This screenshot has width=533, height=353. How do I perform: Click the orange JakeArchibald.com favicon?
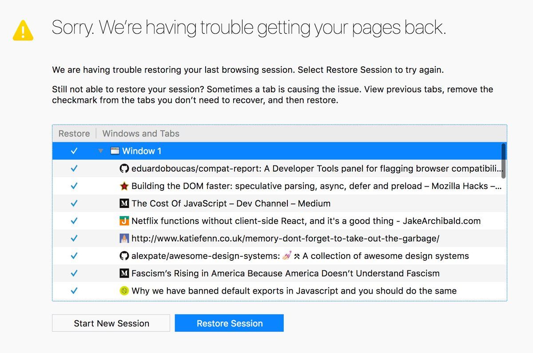124,221
